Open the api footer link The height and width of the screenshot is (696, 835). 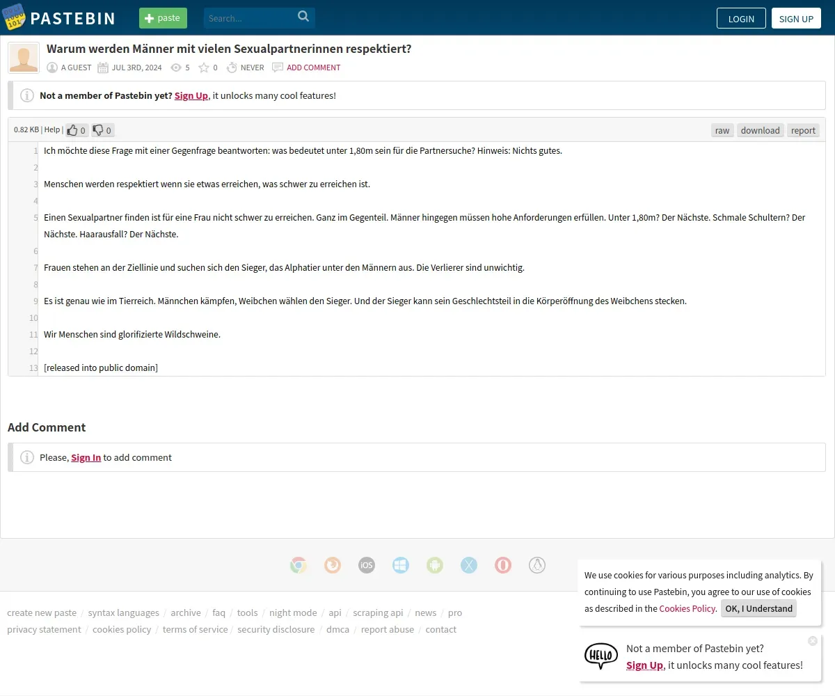point(335,612)
